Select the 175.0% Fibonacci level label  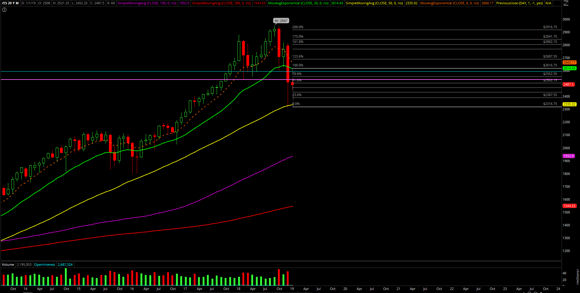click(x=298, y=36)
